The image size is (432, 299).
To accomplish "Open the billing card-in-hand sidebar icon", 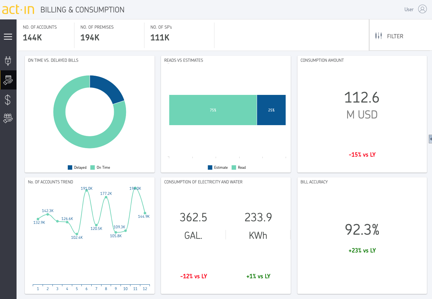I will click(8, 80).
